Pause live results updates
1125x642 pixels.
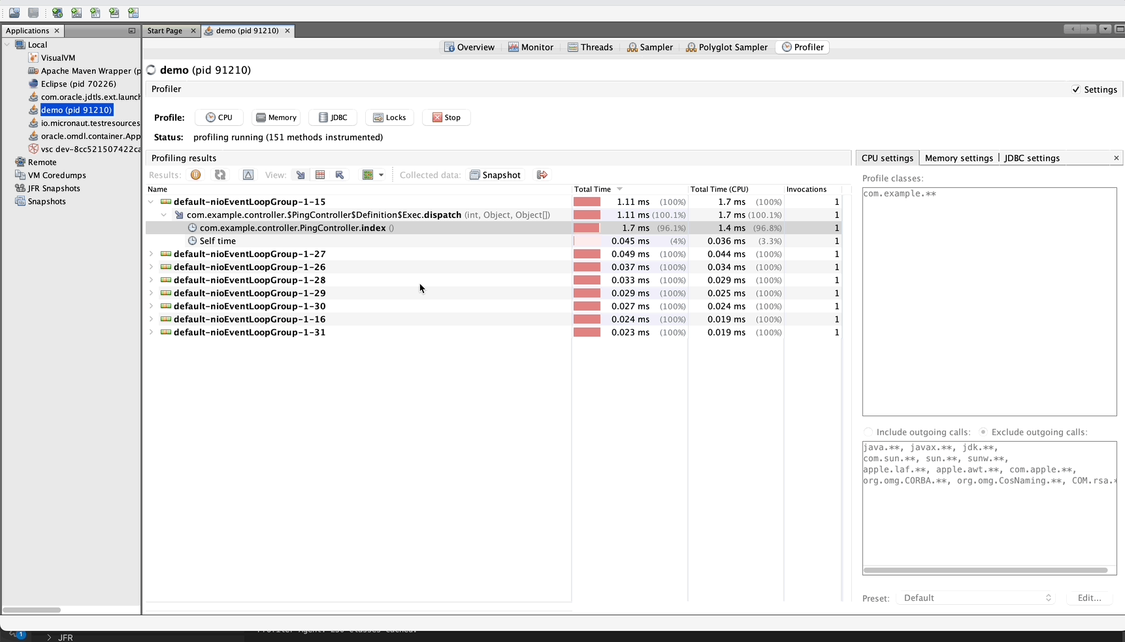click(x=196, y=175)
